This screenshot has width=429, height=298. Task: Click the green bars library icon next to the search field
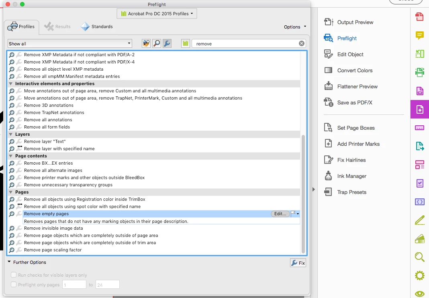click(x=186, y=43)
